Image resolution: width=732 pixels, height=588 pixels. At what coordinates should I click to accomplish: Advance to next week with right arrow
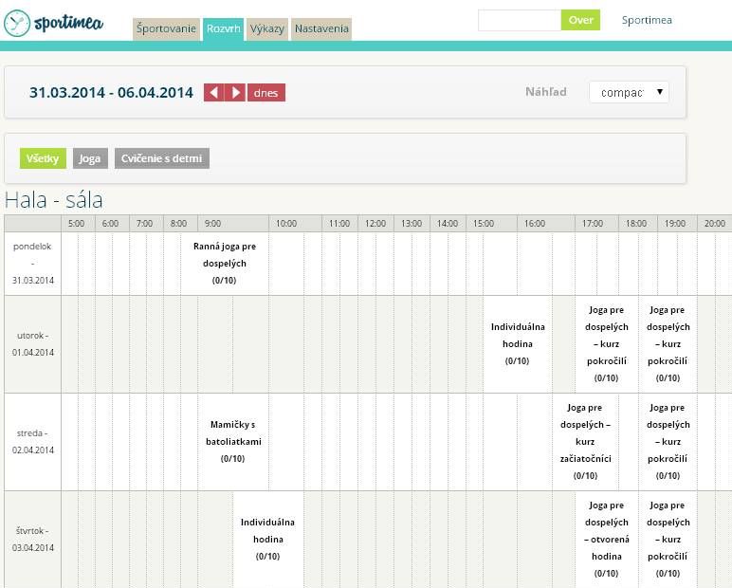[235, 93]
